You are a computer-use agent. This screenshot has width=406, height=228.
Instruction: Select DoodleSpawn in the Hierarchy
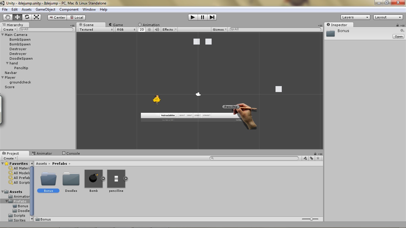coord(21,58)
